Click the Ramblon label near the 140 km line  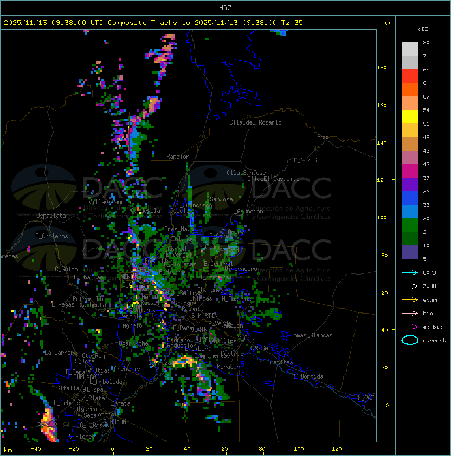(x=178, y=157)
